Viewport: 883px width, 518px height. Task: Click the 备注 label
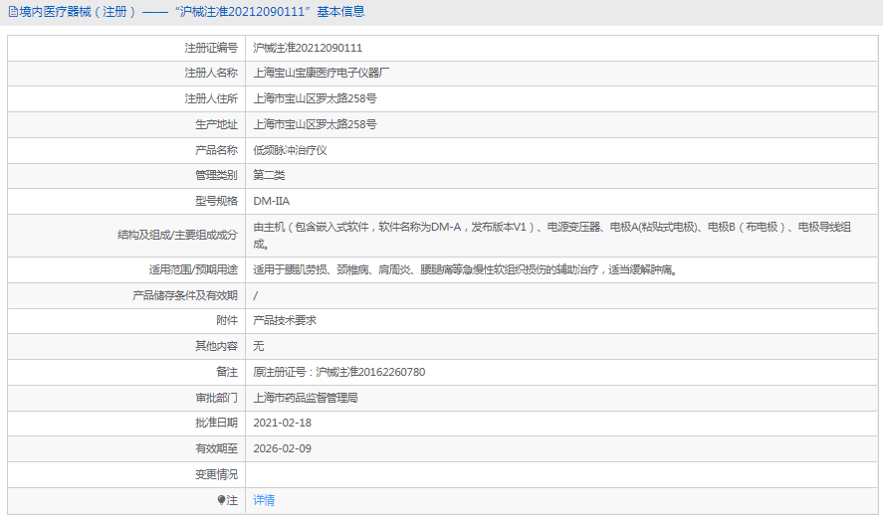pyautogui.click(x=227, y=372)
